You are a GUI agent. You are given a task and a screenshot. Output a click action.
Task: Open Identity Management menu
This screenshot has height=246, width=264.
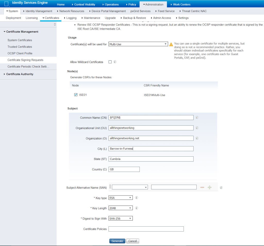click(38, 11)
